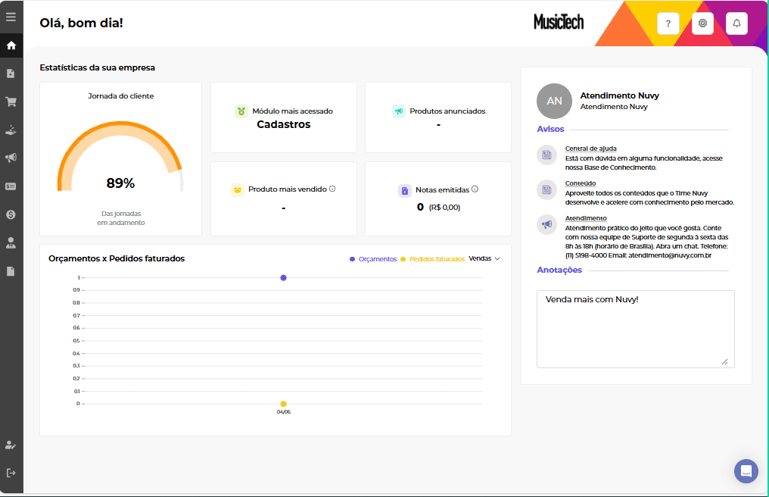Open the hamburger menu in the sidebar

pyautogui.click(x=11, y=17)
